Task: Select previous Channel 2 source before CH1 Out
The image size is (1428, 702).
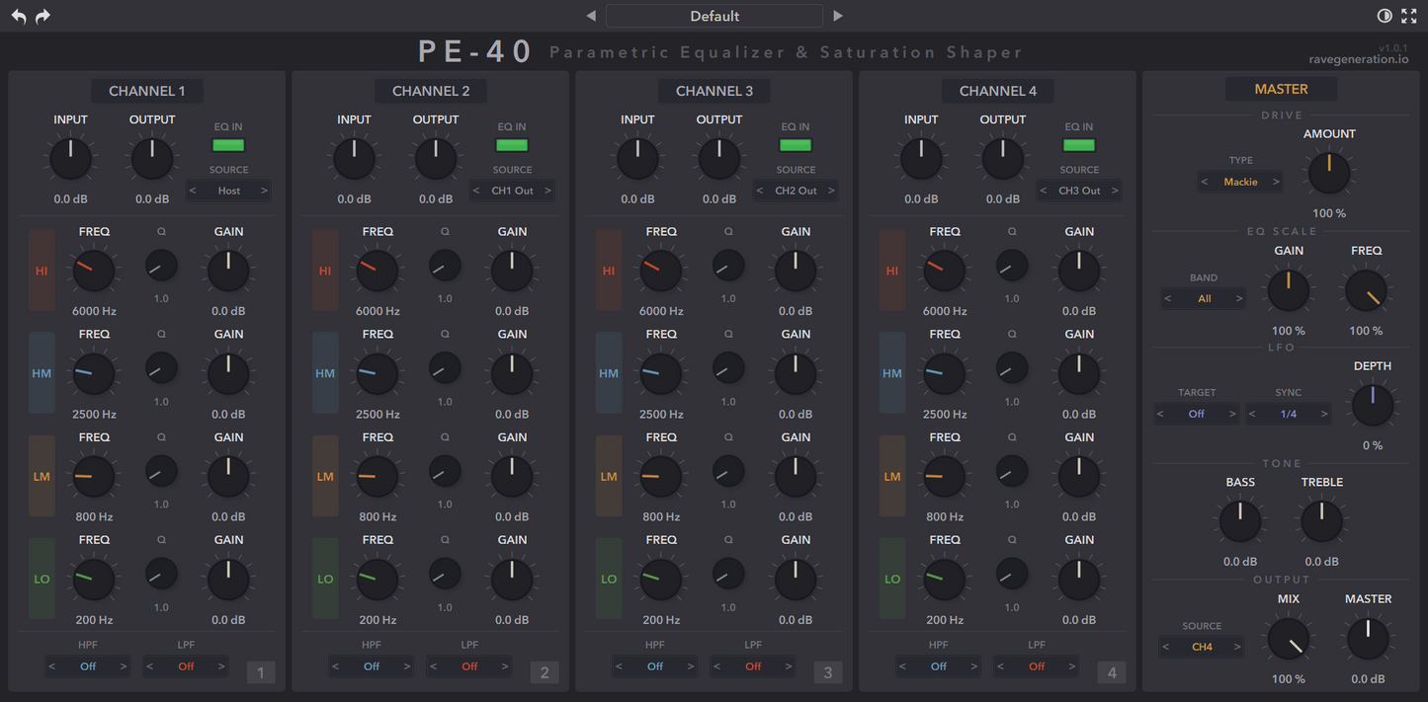Action: [x=477, y=191]
